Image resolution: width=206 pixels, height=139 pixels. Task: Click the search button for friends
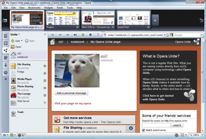pos(177,125)
